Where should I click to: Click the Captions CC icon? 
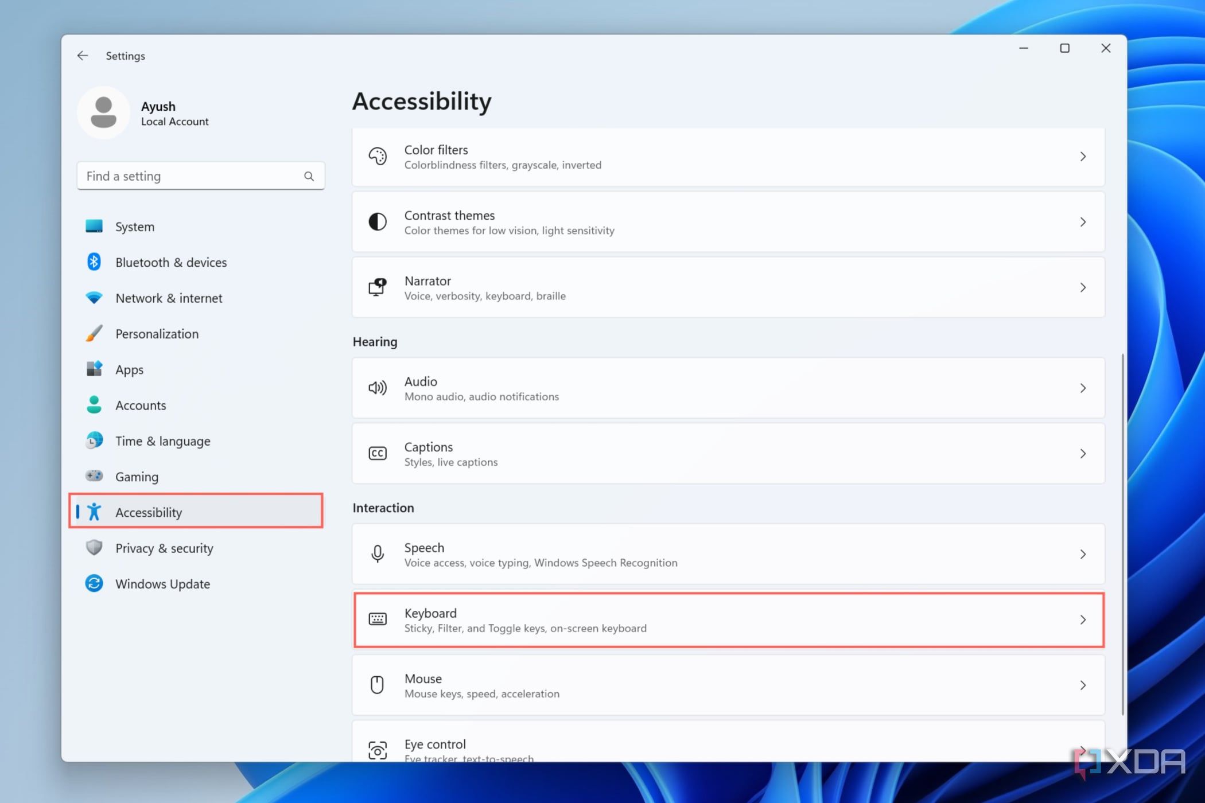click(x=378, y=453)
